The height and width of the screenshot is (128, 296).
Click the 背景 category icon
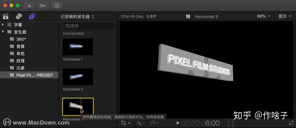(x=12, y=46)
